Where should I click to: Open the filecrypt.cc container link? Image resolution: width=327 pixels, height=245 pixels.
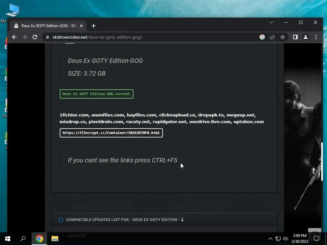[111, 133]
